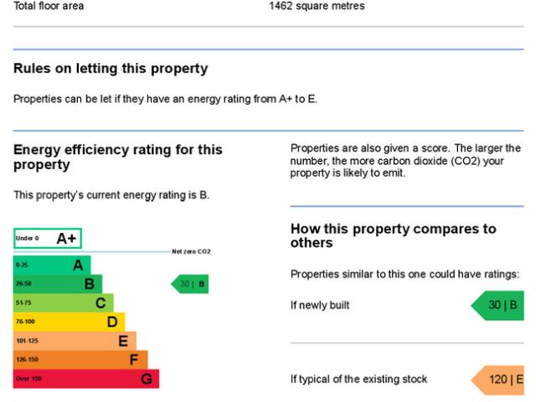Select the orange F band (126-150)

[80, 359]
